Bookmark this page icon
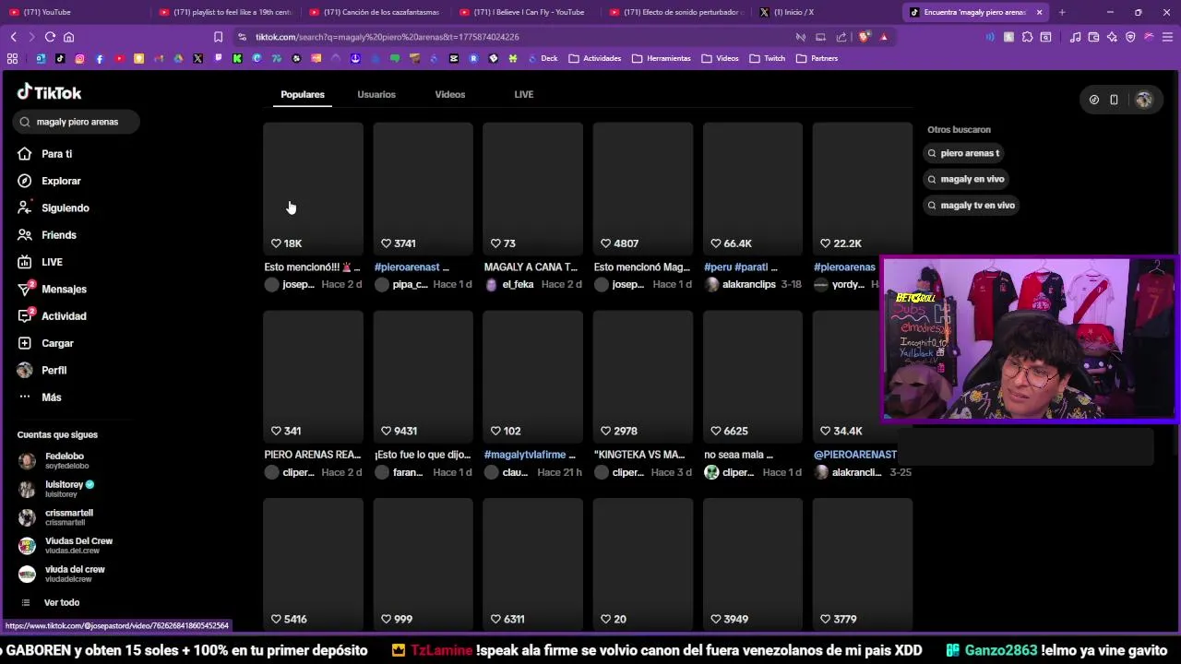 [x=218, y=37]
